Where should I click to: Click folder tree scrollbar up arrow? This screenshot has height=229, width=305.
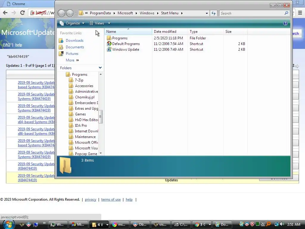tap(101, 74)
